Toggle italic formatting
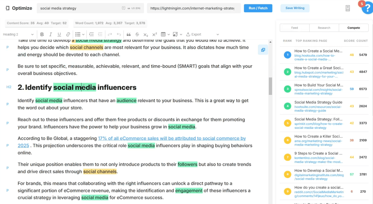Image resolution: width=373 pixels, height=204 pixels. pyautogui.click(x=50, y=35)
